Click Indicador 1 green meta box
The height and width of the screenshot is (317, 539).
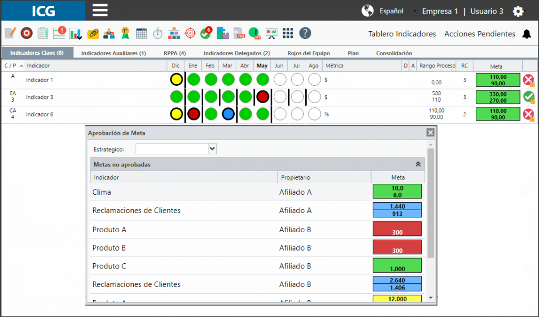(498, 80)
